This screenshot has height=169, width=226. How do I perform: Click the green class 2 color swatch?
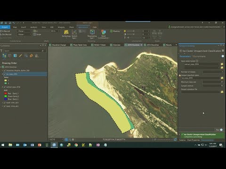(6, 84)
